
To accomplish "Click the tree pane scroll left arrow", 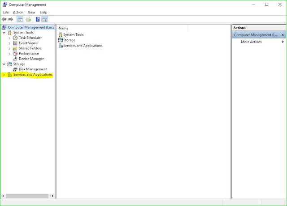I will [x=3, y=196].
